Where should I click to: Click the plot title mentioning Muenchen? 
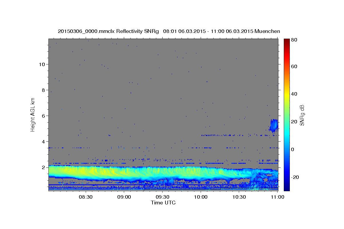[169, 31]
